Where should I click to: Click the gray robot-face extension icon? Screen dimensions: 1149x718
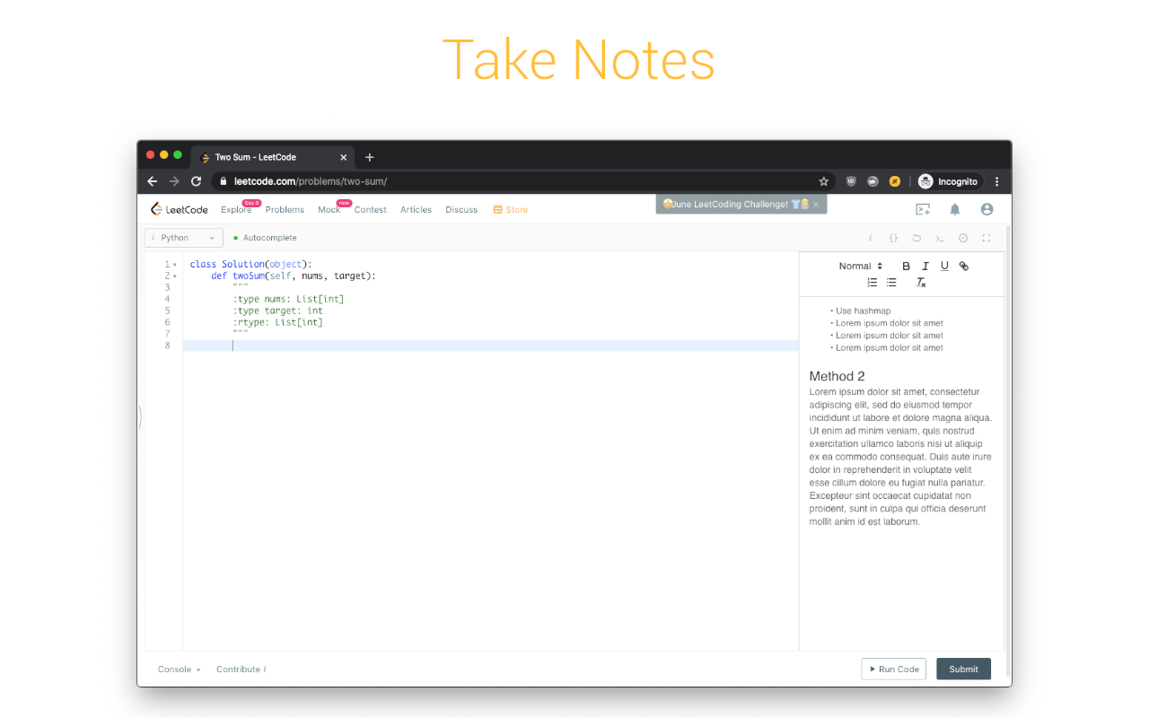[x=873, y=181]
